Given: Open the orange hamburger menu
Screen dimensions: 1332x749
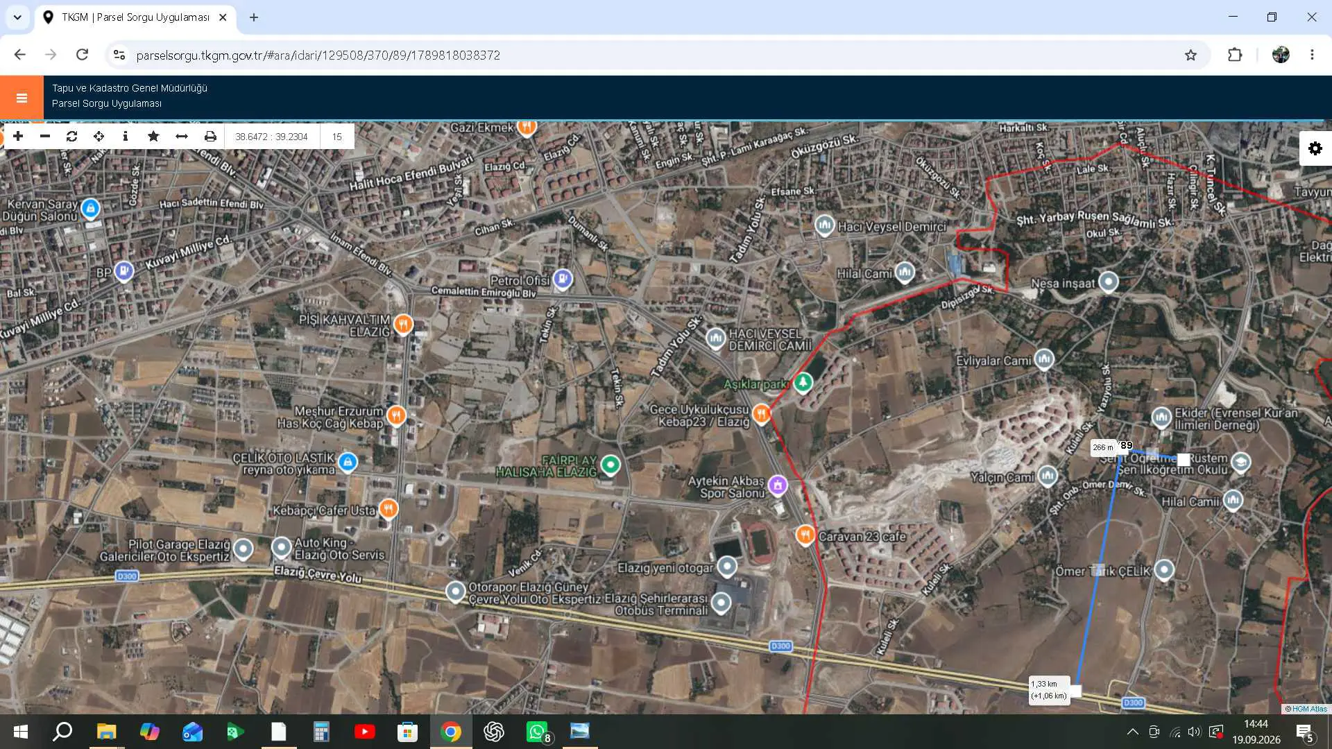Looking at the screenshot, I should (22, 98).
